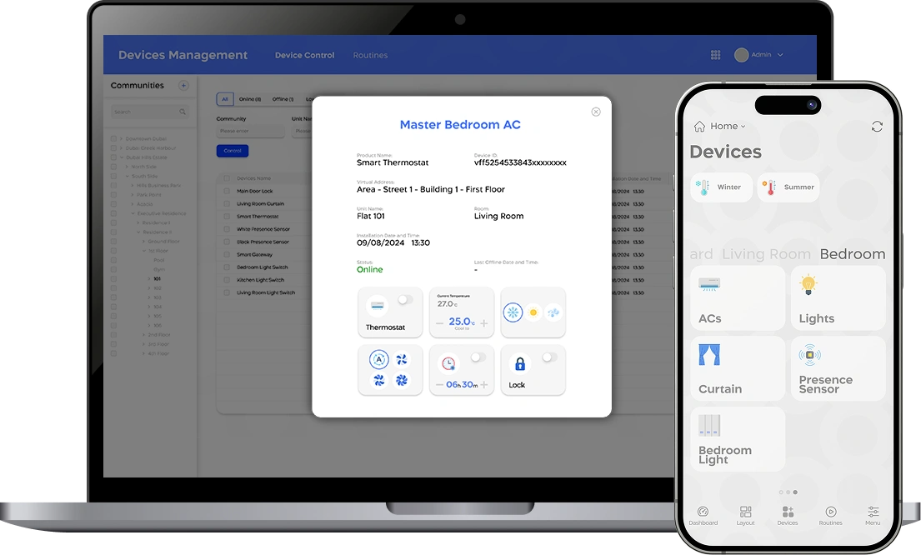Select the cool mode snowflake icon
Screen dimensions: 921x555
[x=512, y=312]
